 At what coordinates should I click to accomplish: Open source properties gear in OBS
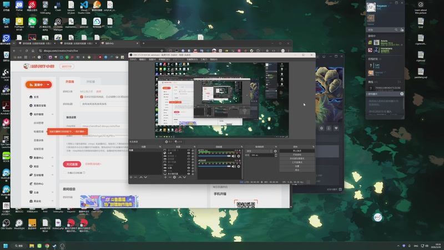[174, 177]
